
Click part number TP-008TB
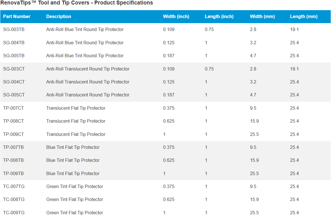tap(14, 160)
